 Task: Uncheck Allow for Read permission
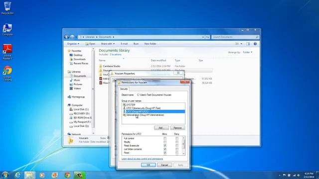[165, 153]
